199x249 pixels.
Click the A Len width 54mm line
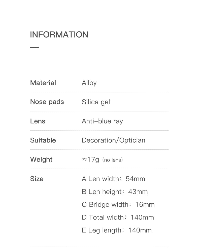point(114,179)
